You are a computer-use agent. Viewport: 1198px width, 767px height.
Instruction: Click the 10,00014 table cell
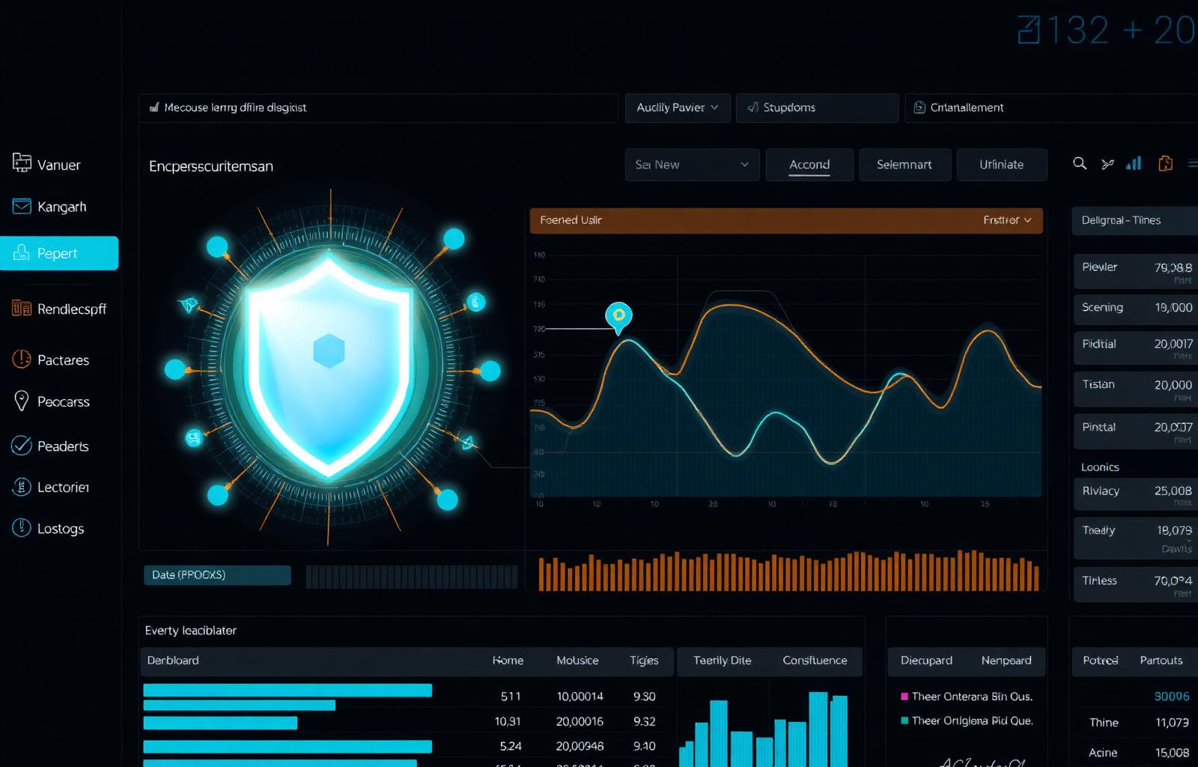(580, 697)
